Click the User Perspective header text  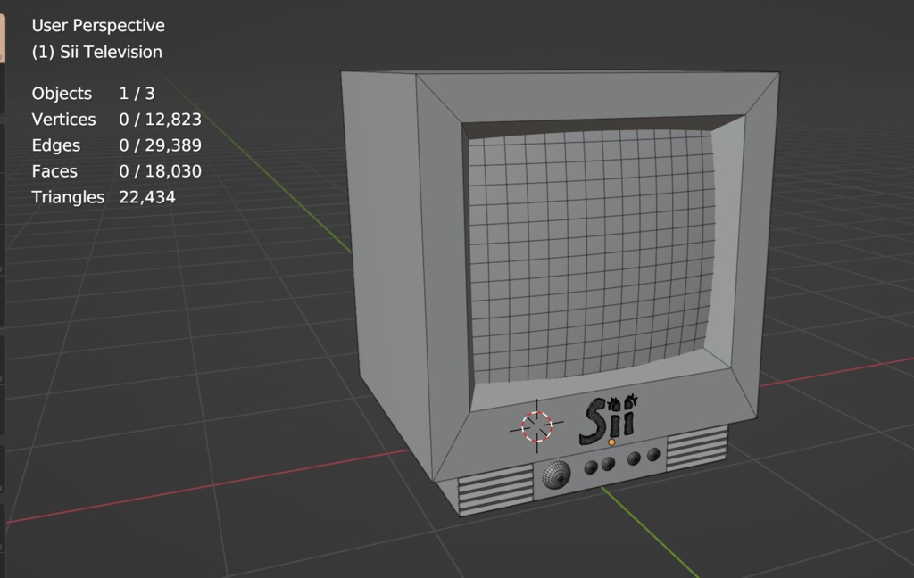pos(98,25)
